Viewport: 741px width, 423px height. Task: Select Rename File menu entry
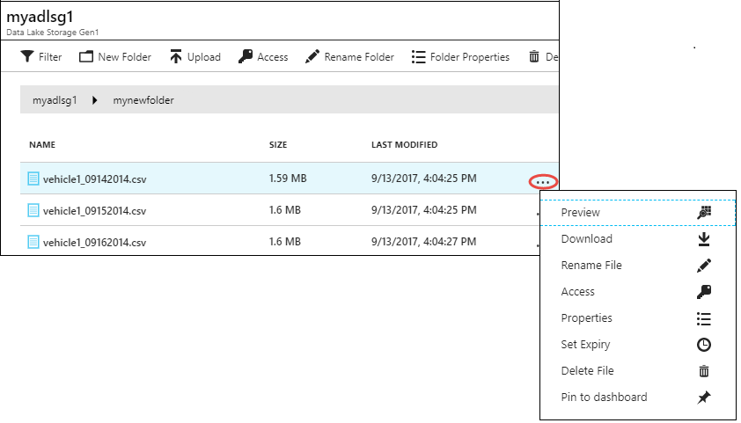590,266
